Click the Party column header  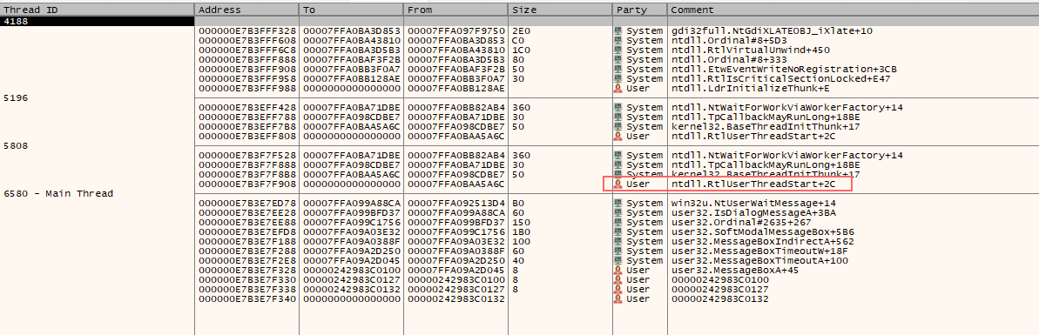(x=640, y=10)
